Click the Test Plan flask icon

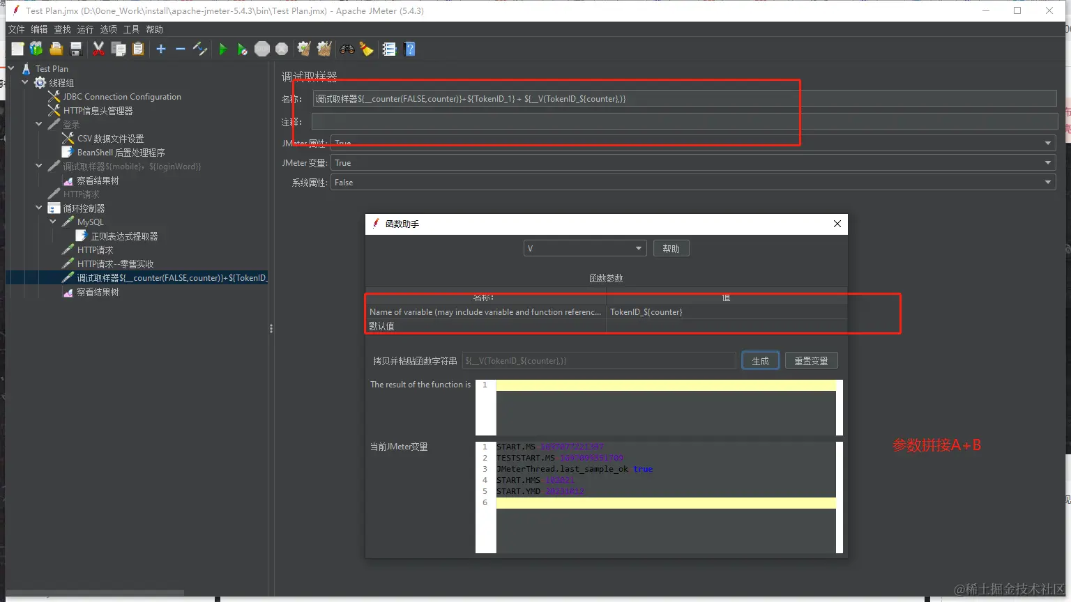pos(26,69)
